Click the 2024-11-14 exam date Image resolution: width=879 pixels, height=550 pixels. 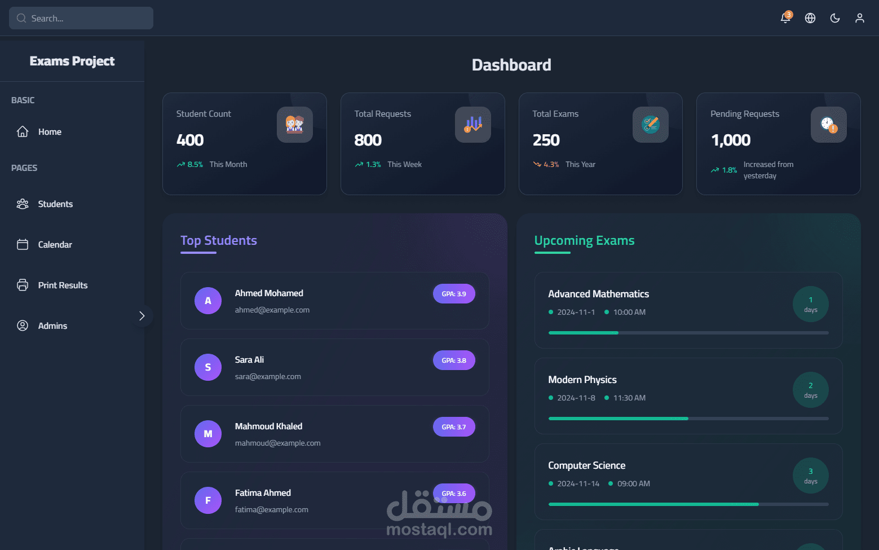click(x=578, y=483)
